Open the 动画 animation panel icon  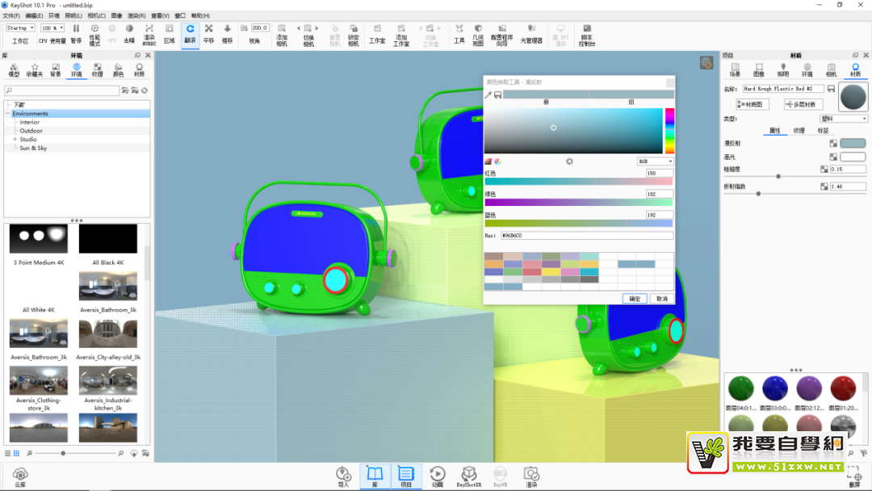point(437,476)
